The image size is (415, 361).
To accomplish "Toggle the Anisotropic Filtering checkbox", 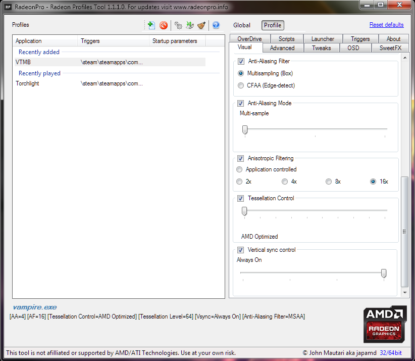I will pos(240,158).
